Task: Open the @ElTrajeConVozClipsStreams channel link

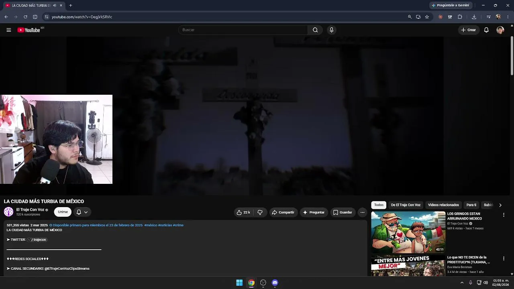Action: [67, 269]
